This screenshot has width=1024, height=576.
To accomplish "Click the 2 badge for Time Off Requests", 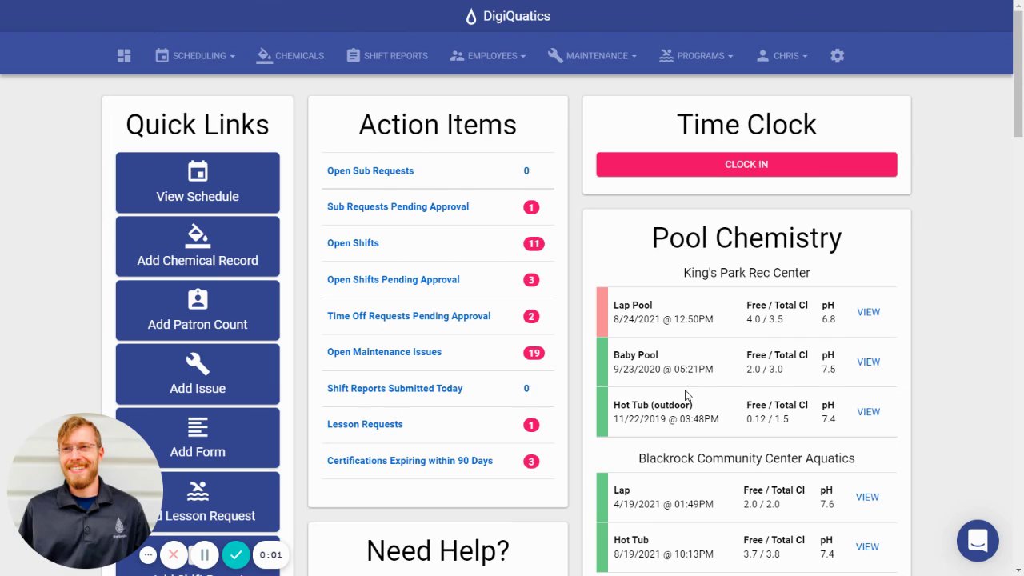I will 531,316.
